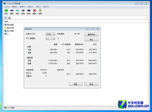This screenshot has height=112, width=152.
Task: Click the compression result rating 9170 MIPS
Action: click(93, 53)
